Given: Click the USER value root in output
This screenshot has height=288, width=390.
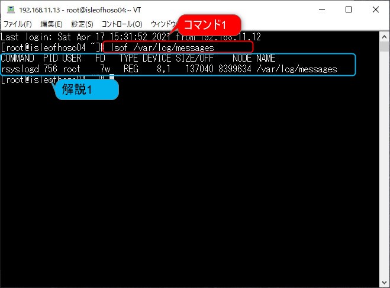Looking at the screenshot, I should pyautogui.click(x=72, y=69).
